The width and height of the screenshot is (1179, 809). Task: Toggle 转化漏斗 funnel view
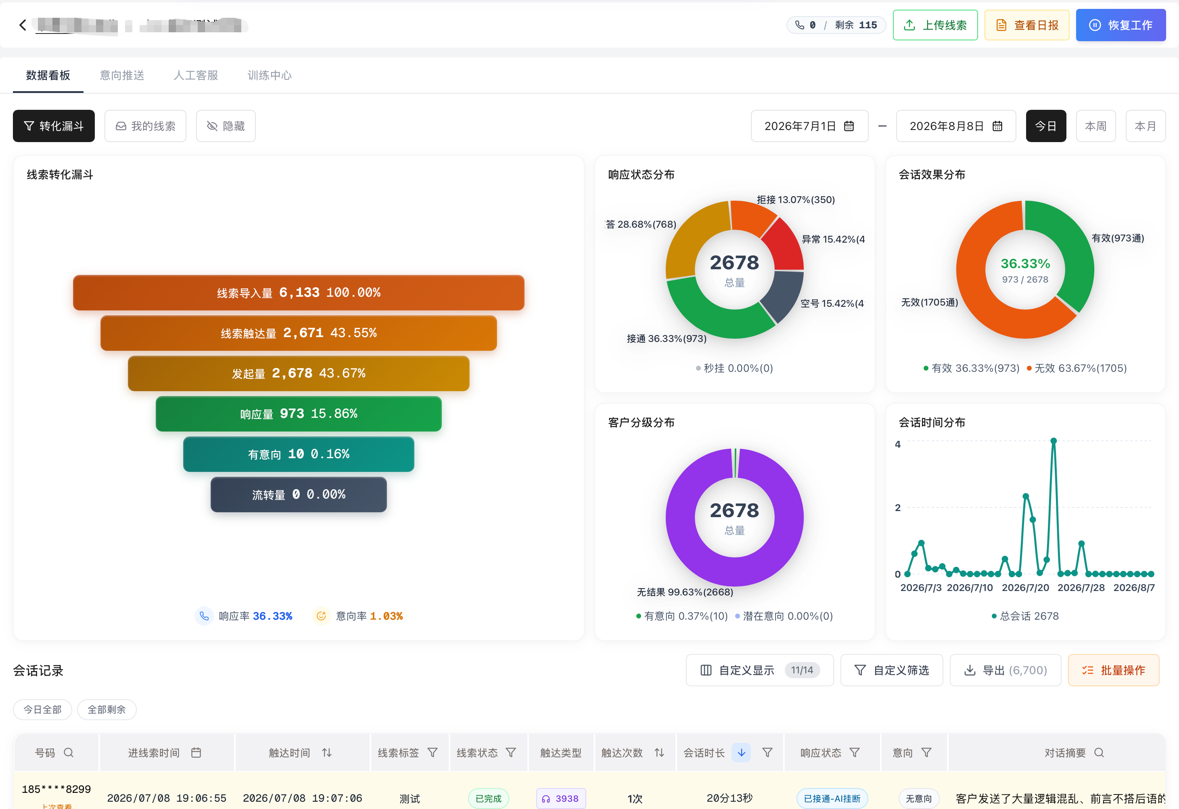pos(54,126)
